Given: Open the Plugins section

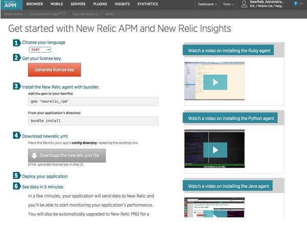Looking at the screenshot, I should pos(100,4).
